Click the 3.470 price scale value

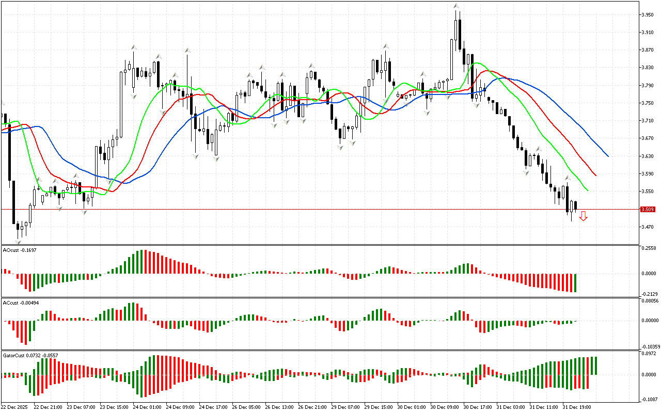[x=647, y=227]
